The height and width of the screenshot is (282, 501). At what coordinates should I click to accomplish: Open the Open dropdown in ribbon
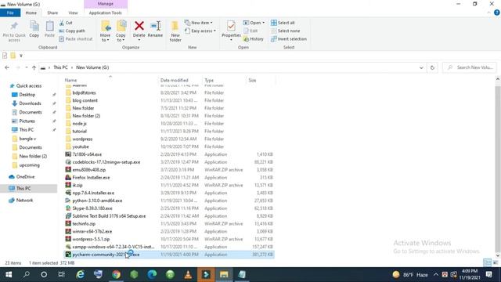254,23
